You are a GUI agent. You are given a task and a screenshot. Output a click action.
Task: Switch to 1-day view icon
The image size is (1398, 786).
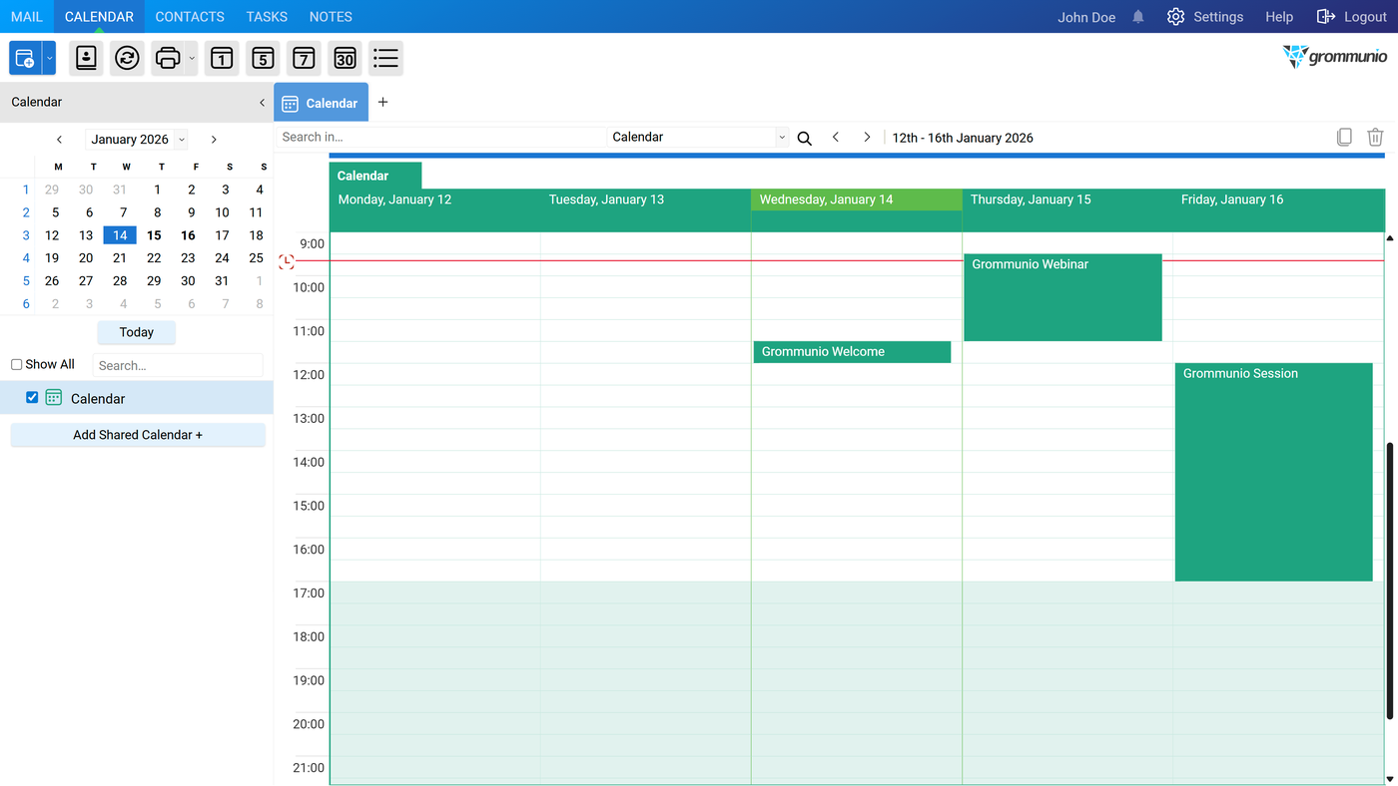(222, 59)
